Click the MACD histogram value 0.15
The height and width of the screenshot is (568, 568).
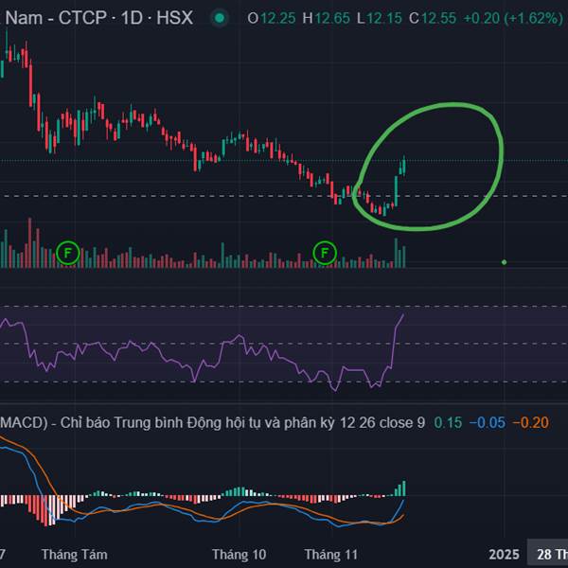[448, 423]
